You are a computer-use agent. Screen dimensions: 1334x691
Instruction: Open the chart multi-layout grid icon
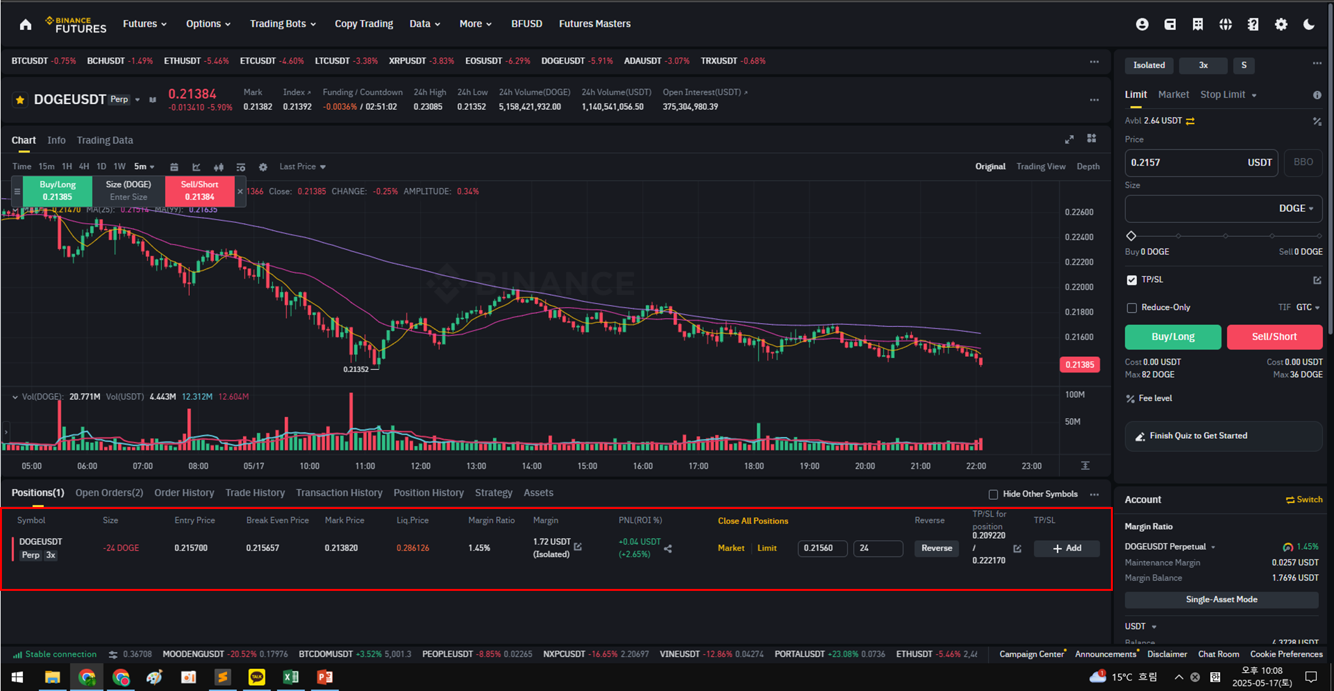(x=1092, y=138)
